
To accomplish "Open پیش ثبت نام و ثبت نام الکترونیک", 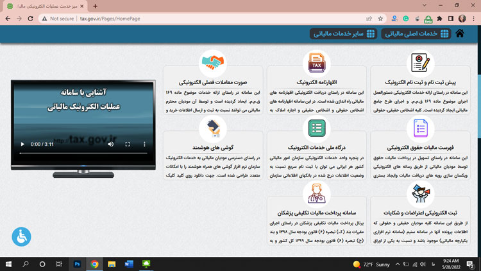I will [x=420, y=82].
